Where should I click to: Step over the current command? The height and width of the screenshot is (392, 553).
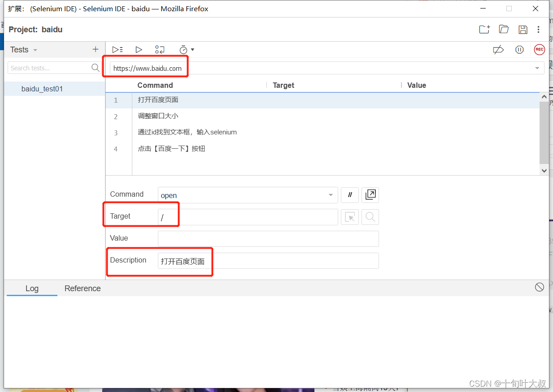click(160, 50)
